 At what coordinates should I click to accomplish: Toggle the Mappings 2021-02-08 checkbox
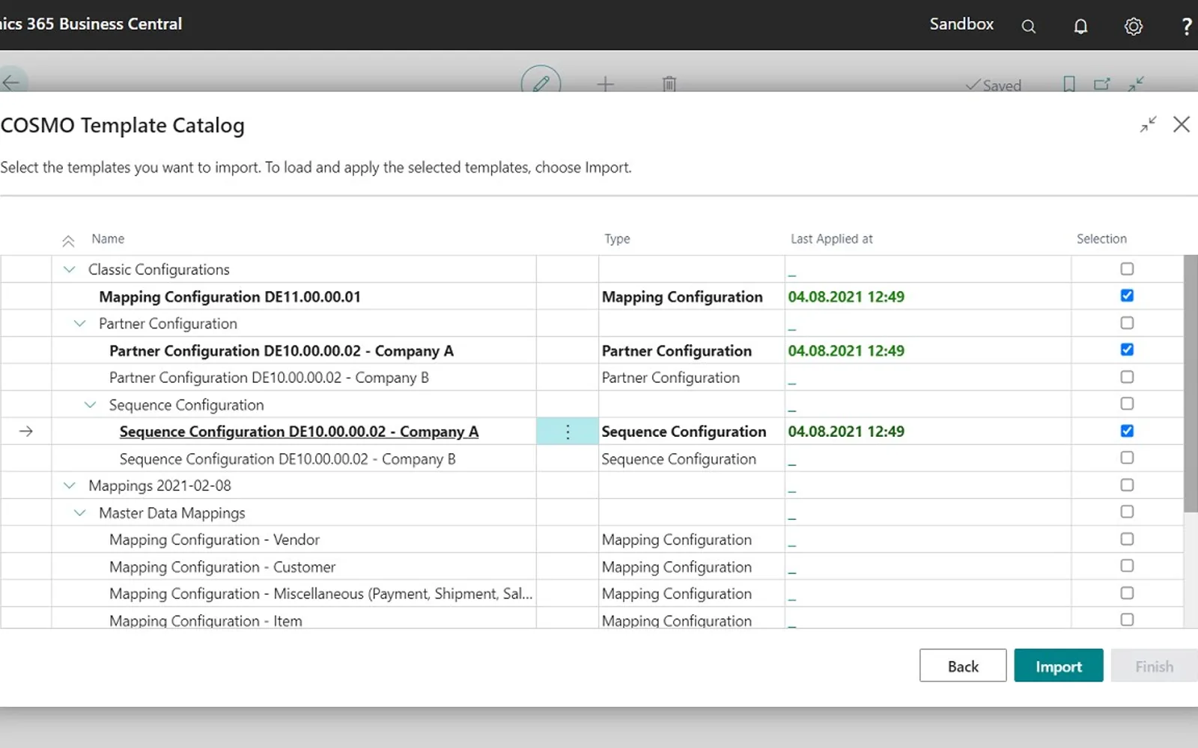pyautogui.click(x=1127, y=485)
